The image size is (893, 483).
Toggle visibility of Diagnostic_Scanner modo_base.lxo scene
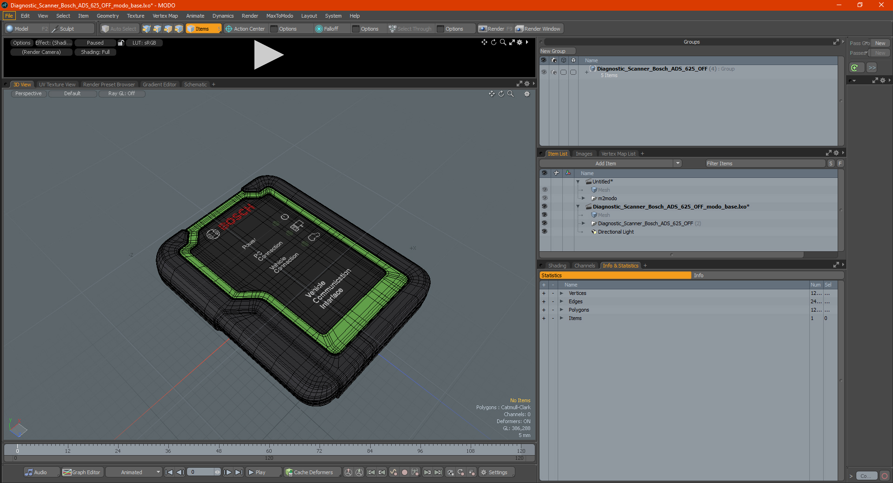[x=544, y=207]
